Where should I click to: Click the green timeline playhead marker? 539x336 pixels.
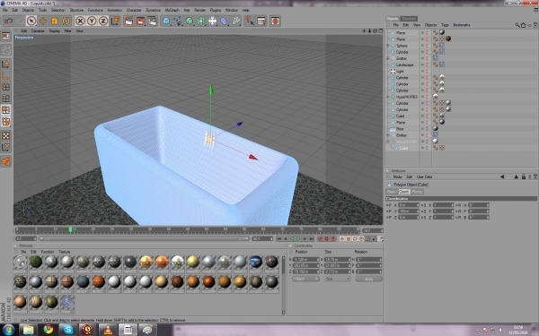70,229
